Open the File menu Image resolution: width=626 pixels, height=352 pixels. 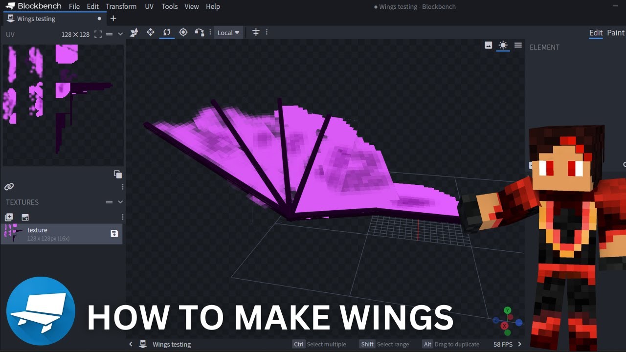(x=74, y=6)
